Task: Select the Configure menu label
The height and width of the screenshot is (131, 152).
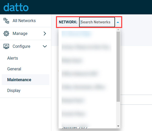Action: click(x=21, y=46)
